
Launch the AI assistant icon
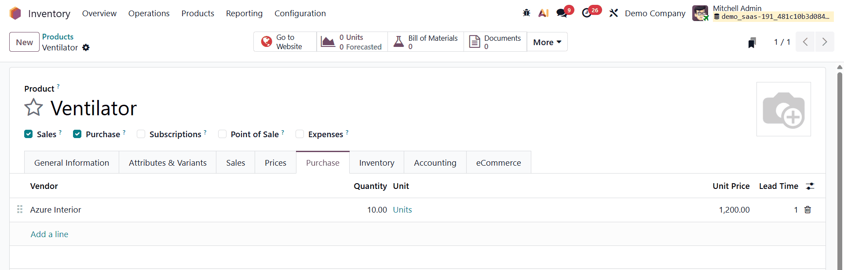pos(544,13)
